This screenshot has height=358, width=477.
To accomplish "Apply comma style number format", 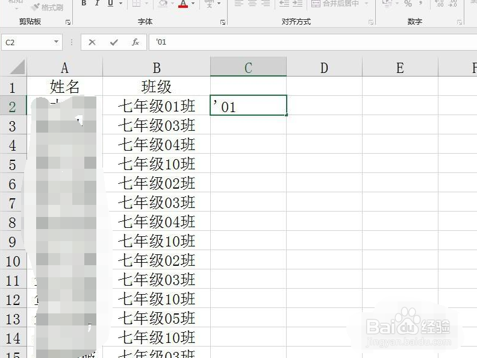I will [x=421, y=4].
